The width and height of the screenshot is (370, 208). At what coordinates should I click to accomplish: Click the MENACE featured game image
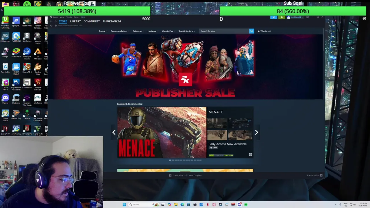point(162,132)
